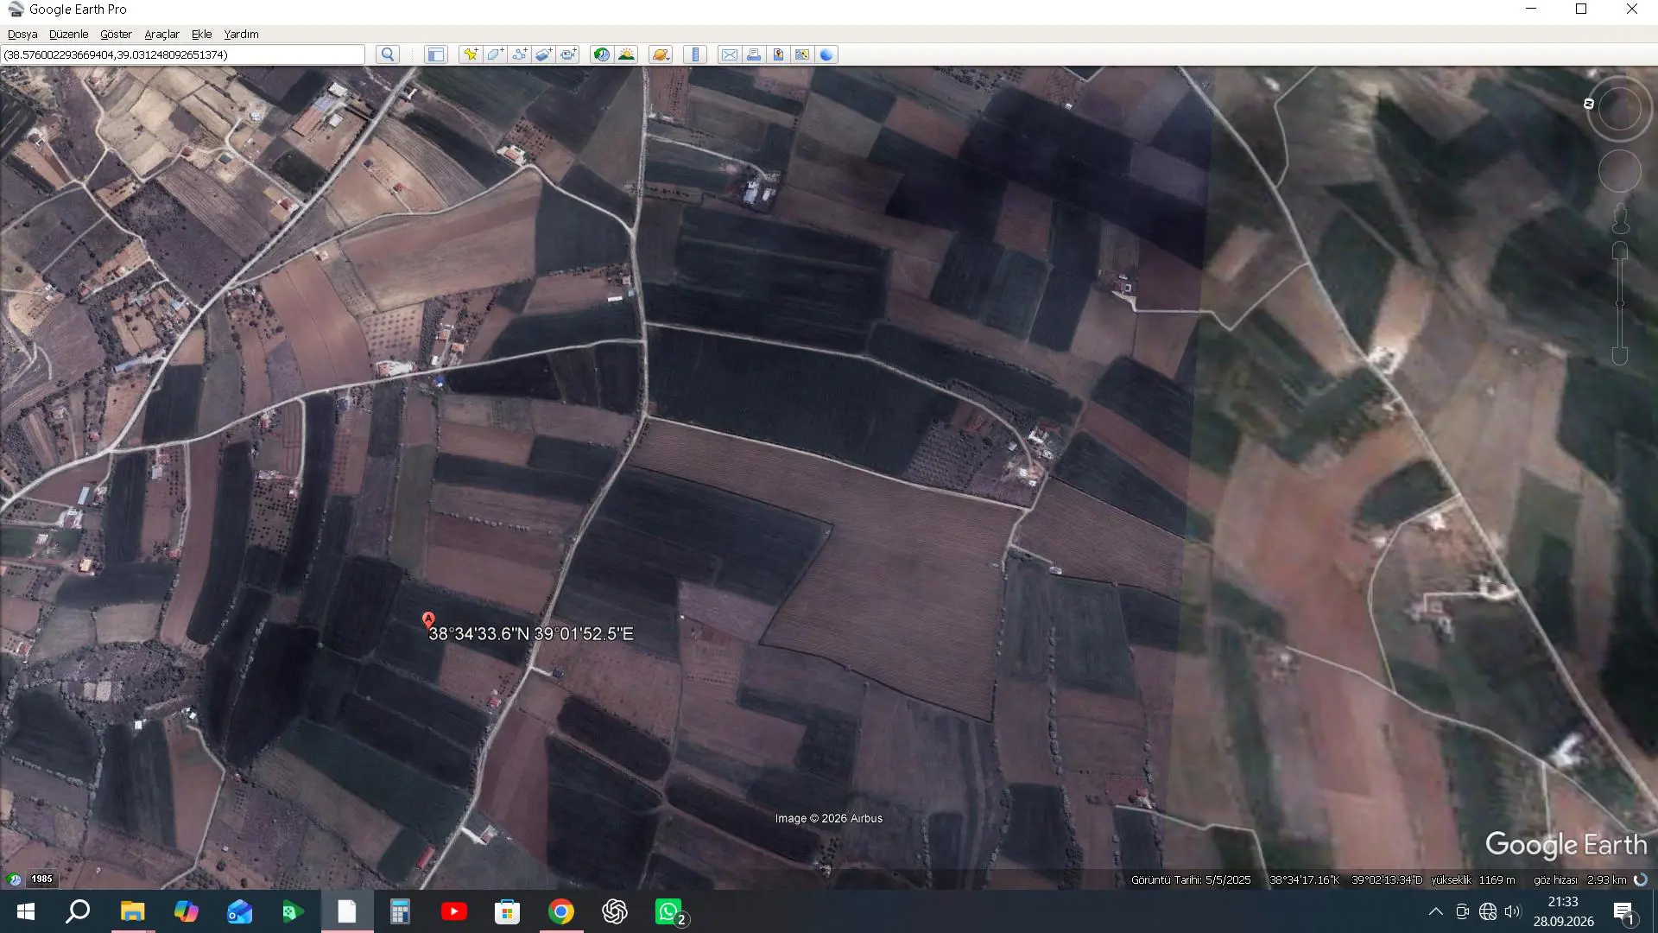Open WhatsApp from the taskbar
Viewport: 1658px width, 933px height.
click(x=669, y=911)
